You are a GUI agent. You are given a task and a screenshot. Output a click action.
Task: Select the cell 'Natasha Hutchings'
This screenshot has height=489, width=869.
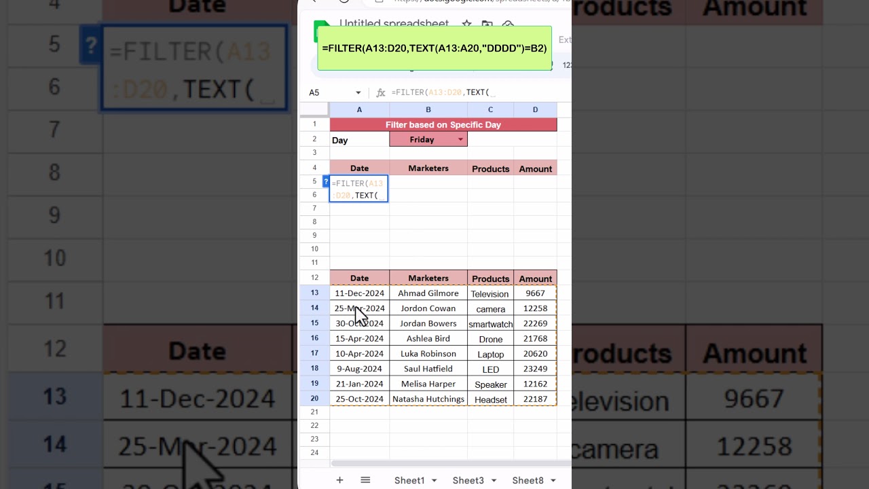pos(428,399)
